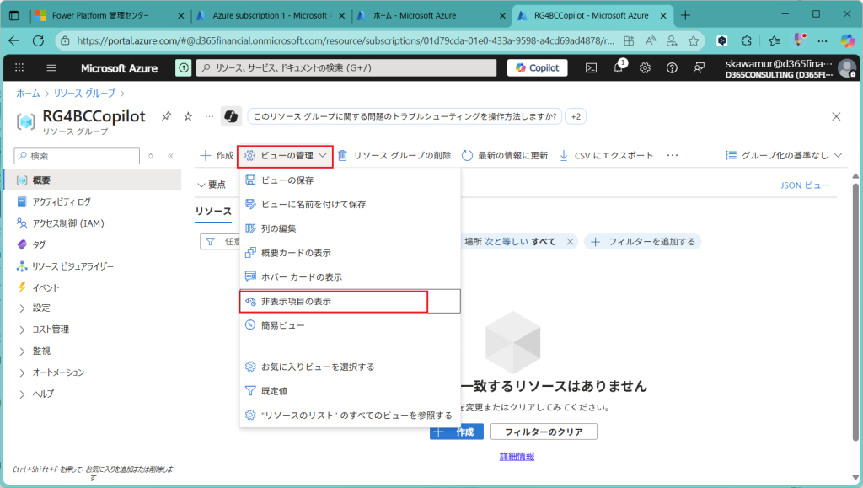Viewport: 863px width, 488px height.
Task: Collapse the left sidebar menu
Action: pyautogui.click(x=170, y=156)
